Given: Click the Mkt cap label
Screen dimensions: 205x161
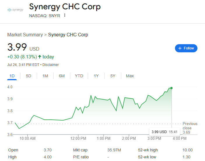Looking at the screenshot, I should [x=80, y=150].
